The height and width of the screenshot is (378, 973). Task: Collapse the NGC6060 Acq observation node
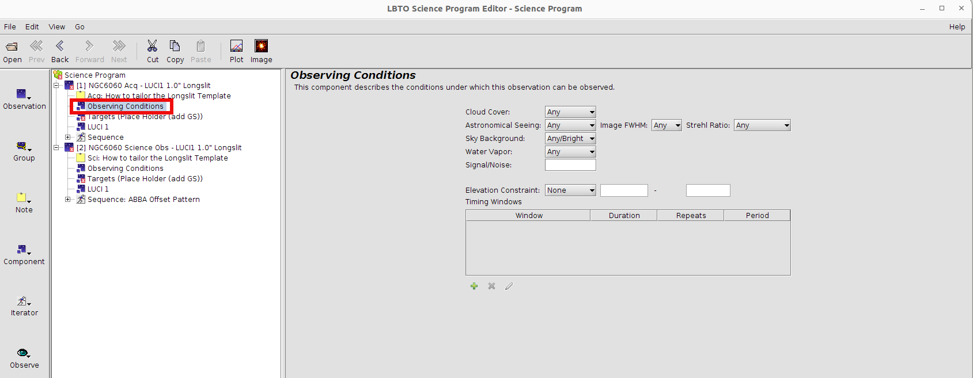coord(56,86)
